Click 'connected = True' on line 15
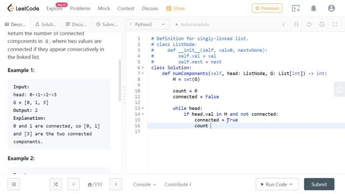The height and width of the screenshot is (194, 345). (216, 120)
